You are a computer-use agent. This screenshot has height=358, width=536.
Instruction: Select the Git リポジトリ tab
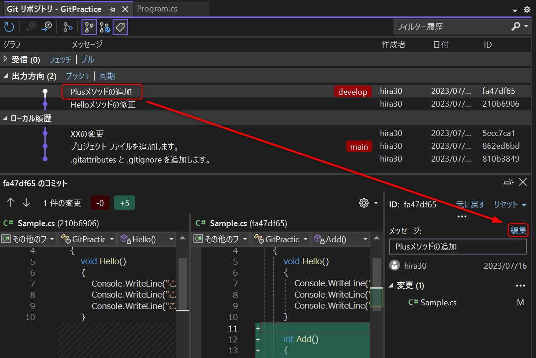(x=55, y=9)
